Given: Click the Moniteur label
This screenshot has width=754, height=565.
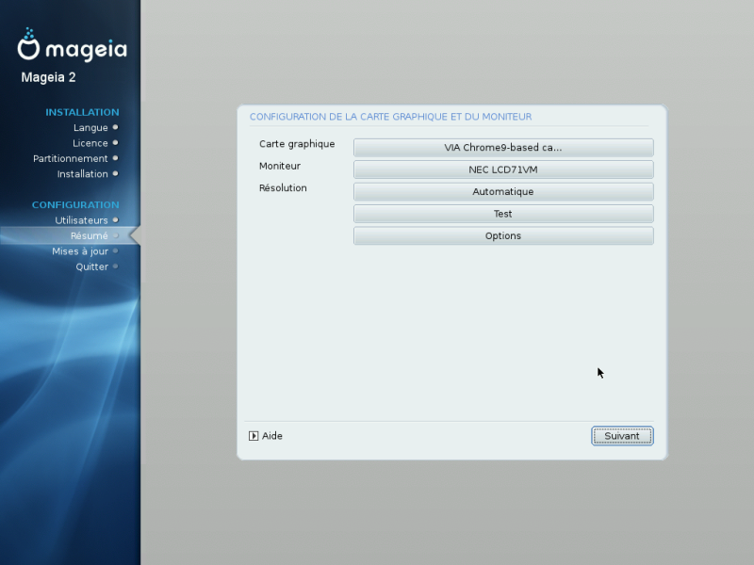Looking at the screenshot, I should point(279,166).
